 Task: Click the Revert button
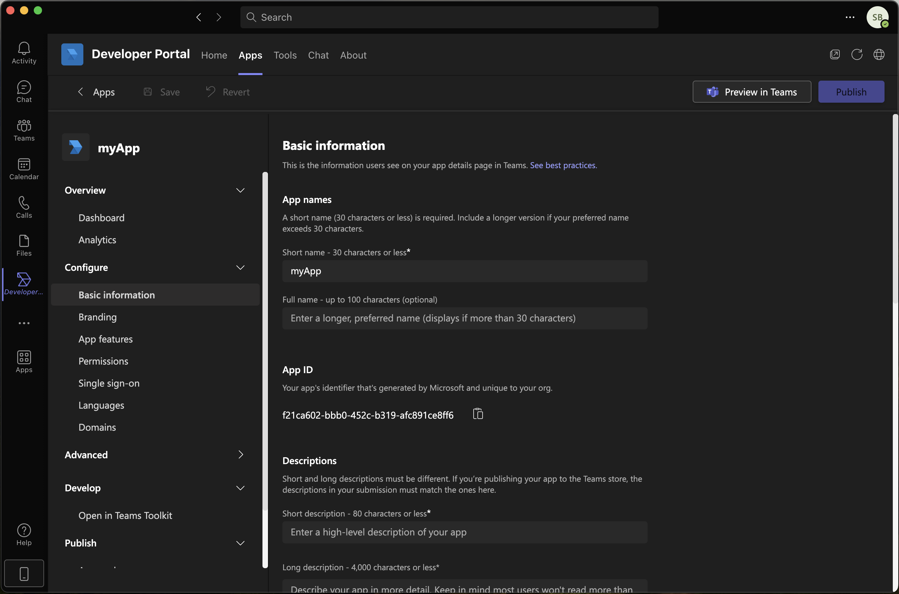pos(228,92)
